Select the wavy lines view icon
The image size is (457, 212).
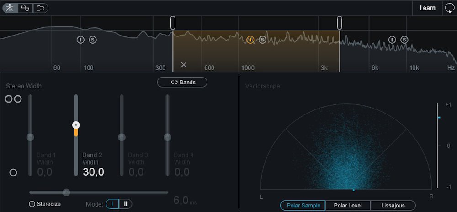(x=40, y=8)
